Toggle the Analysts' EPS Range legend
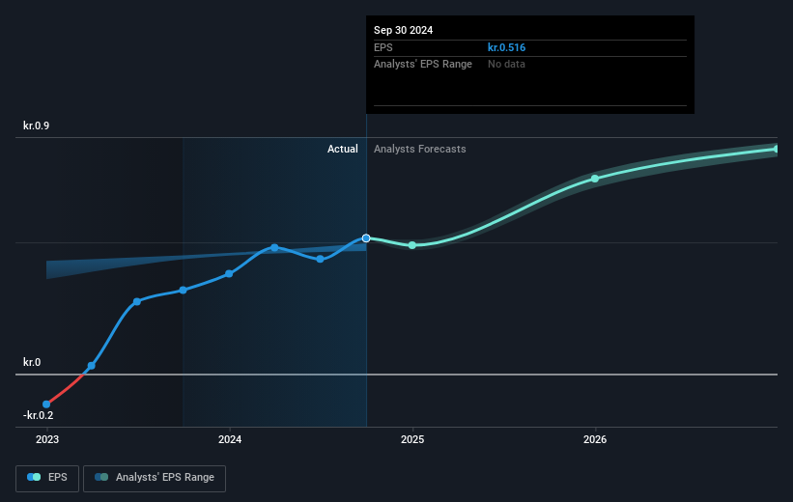The height and width of the screenshot is (502, 793). (155, 478)
